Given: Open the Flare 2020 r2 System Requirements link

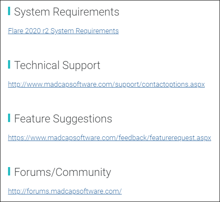Looking at the screenshot, I should click(x=63, y=31).
